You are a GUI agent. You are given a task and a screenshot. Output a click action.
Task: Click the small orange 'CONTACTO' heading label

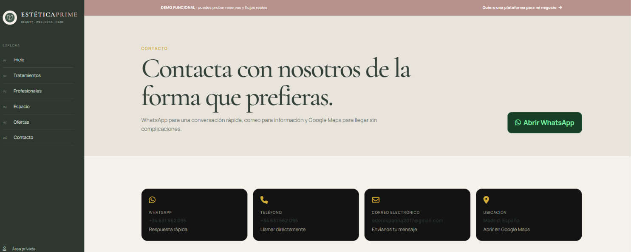(x=154, y=48)
